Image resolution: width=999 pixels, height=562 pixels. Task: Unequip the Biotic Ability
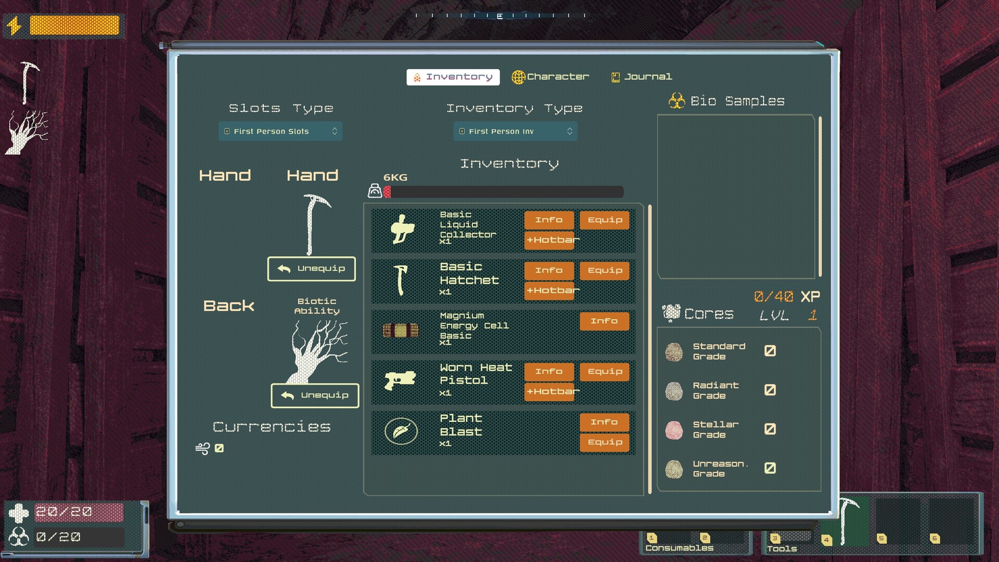click(x=315, y=395)
